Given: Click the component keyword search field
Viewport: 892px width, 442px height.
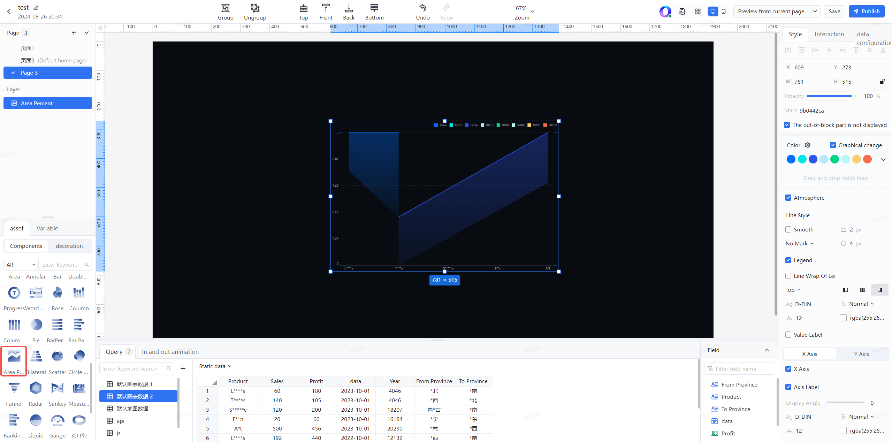Looking at the screenshot, I should [65, 265].
